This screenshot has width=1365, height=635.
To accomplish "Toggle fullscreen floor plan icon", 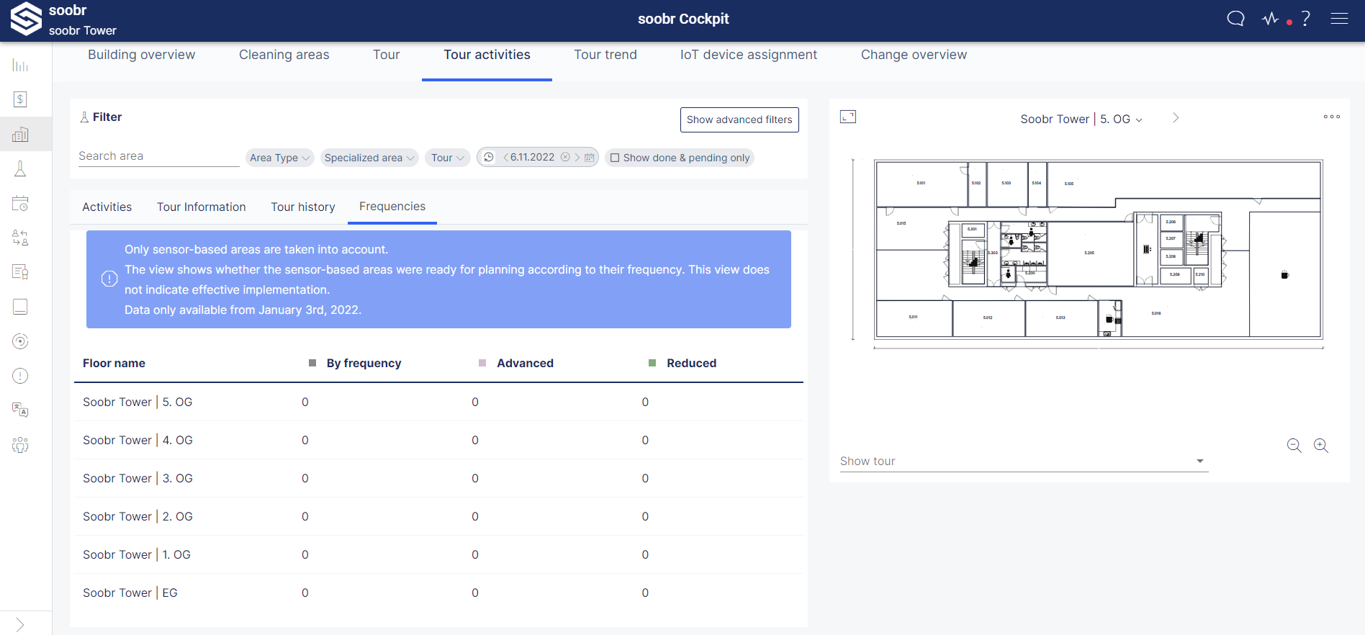I will [x=848, y=117].
